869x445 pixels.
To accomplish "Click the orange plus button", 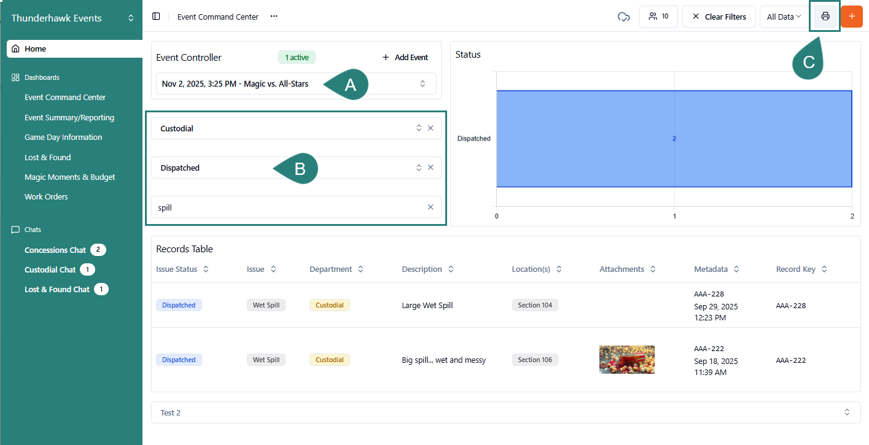I will pos(851,17).
